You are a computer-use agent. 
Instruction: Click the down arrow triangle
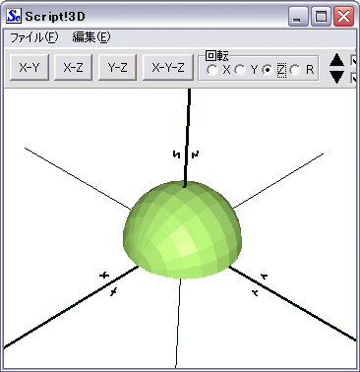[336, 77]
